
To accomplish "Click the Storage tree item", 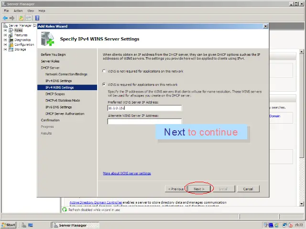I will pos(20,49).
